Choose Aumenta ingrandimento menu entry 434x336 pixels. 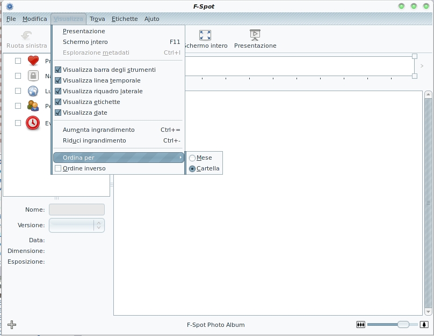click(118, 130)
